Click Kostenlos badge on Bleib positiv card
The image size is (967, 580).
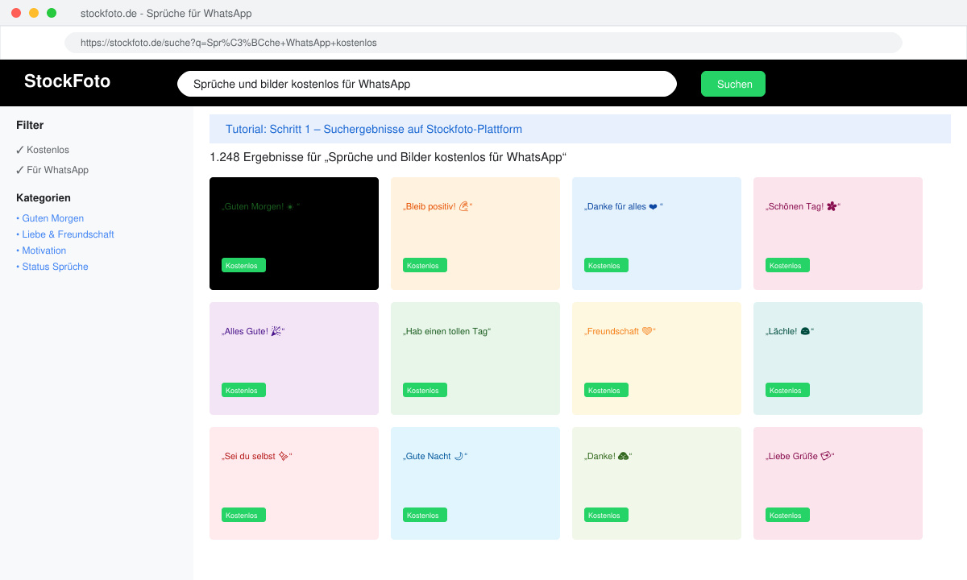(x=425, y=265)
